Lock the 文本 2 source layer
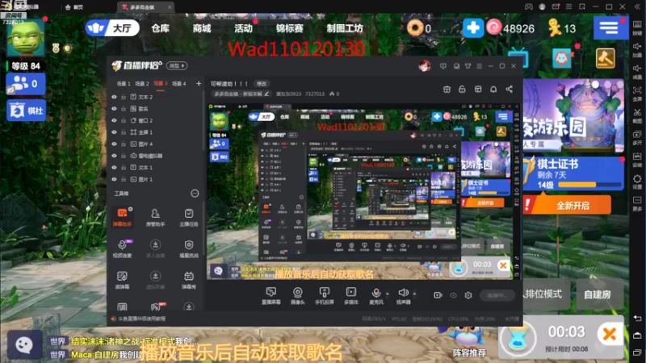 (x=124, y=97)
